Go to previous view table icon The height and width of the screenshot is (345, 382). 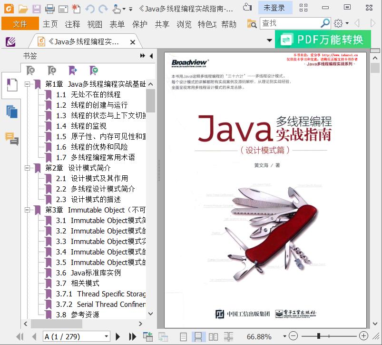coord(148,337)
